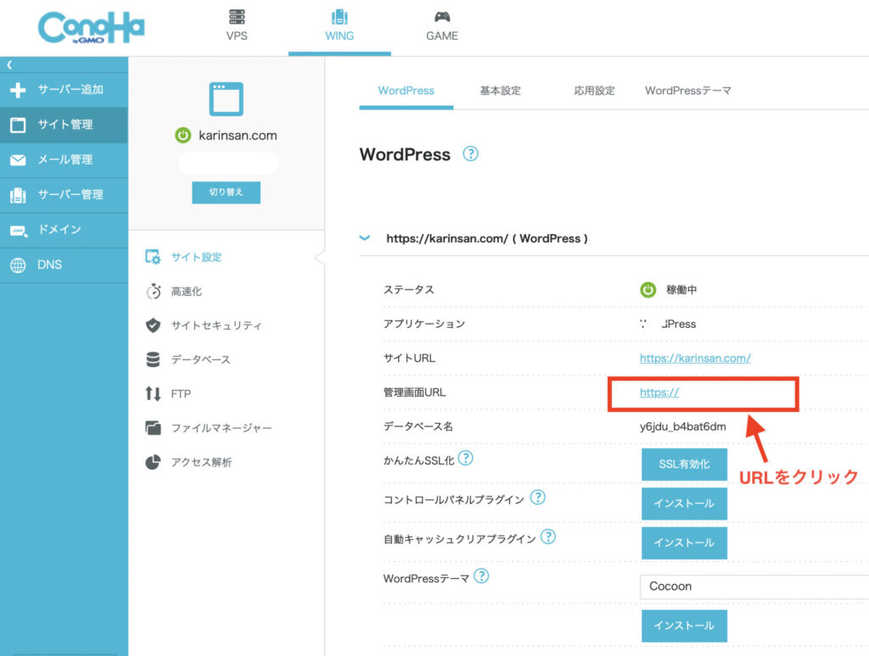869x656 pixels.
Task: Click the large browser window site icon
Action: [226, 99]
